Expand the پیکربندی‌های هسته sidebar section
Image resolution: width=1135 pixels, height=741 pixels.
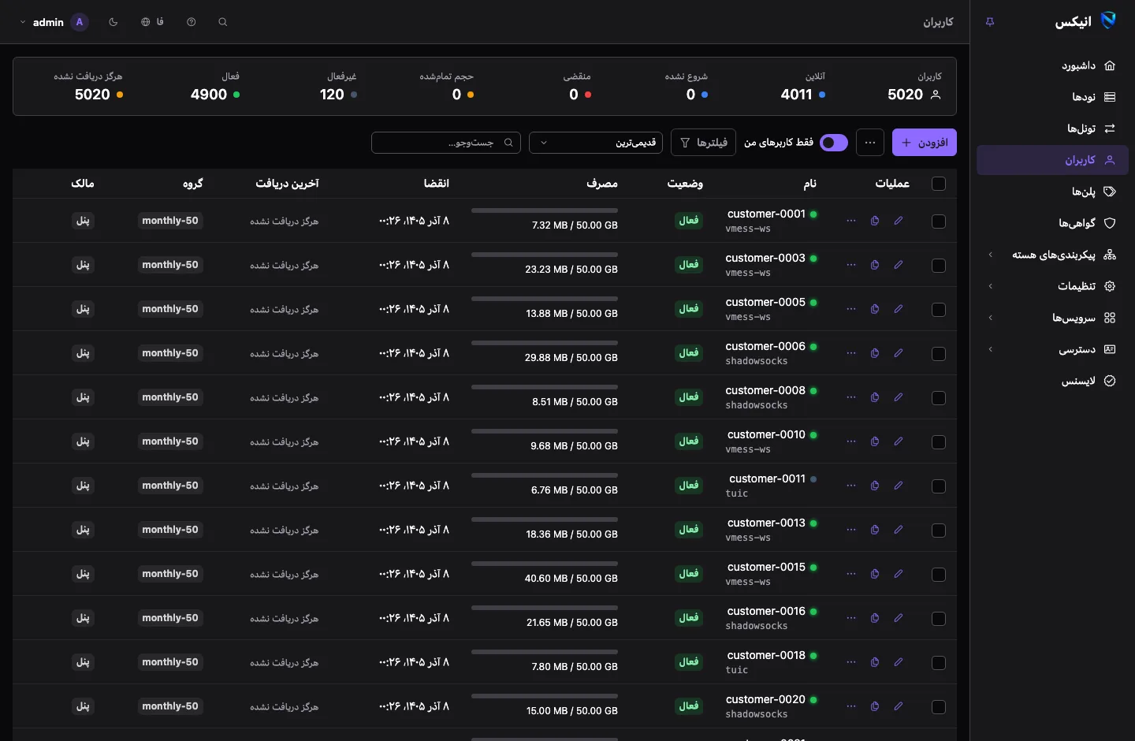(1052, 255)
